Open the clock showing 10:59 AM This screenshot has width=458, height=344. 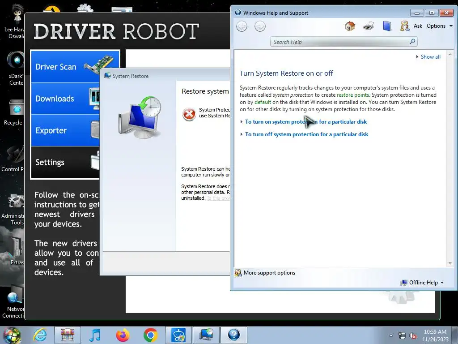(x=435, y=335)
